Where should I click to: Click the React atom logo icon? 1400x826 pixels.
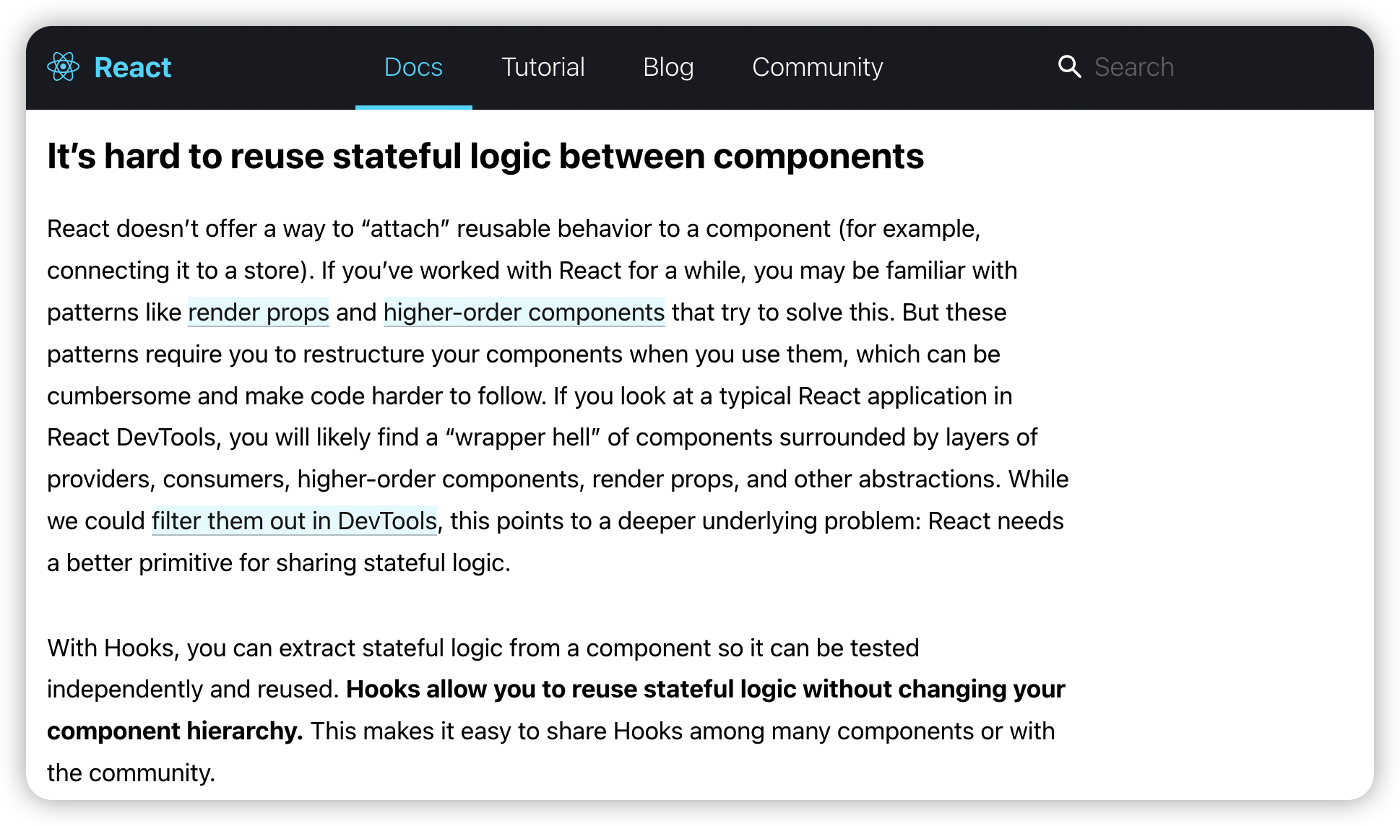tap(64, 67)
